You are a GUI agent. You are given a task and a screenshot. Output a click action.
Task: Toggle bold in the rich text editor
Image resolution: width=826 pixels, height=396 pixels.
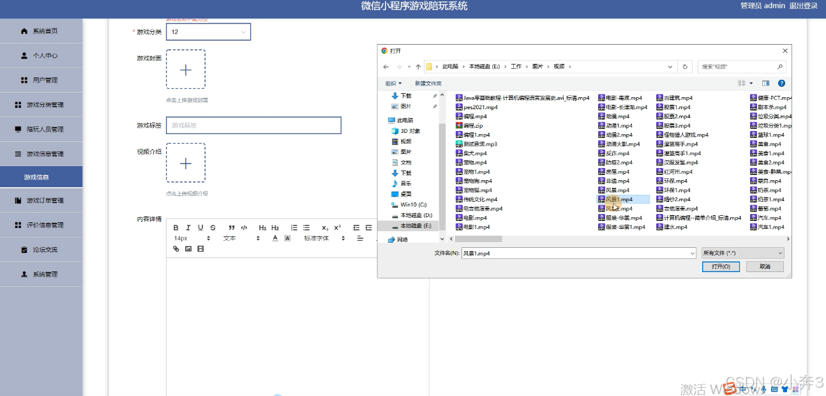pos(176,228)
